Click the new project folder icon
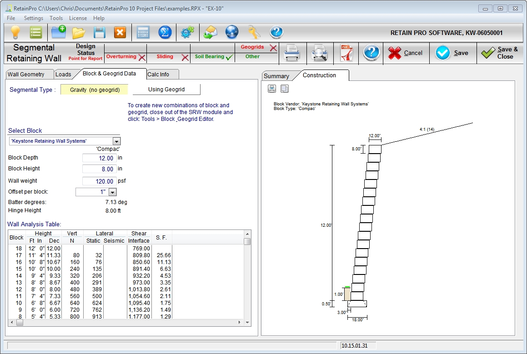527x354 pixels. point(58,32)
